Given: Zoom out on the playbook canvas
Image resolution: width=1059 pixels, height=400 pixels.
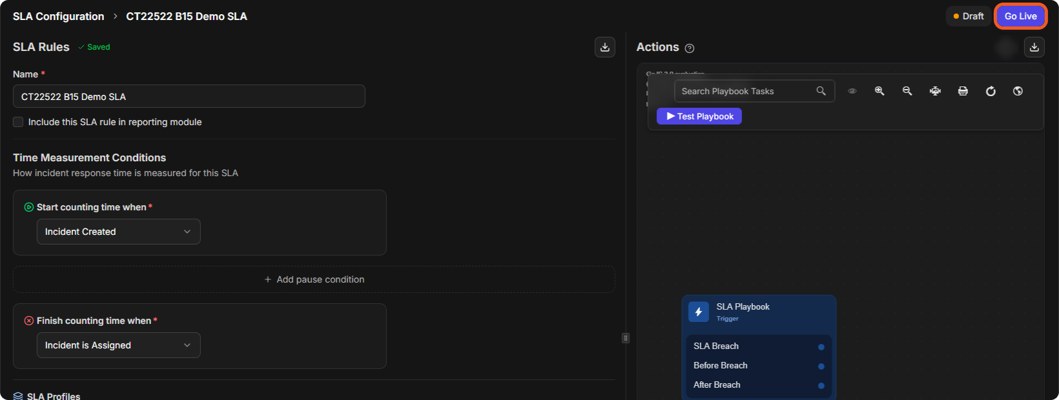Looking at the screenshot, I should point(907,91).
